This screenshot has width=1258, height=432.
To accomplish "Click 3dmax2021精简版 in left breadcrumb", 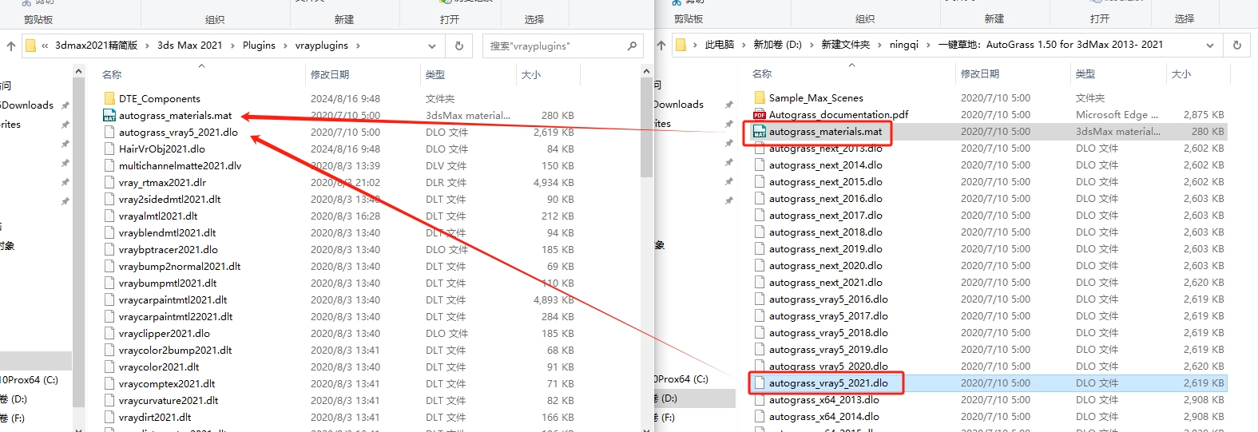I will (97, 46).
